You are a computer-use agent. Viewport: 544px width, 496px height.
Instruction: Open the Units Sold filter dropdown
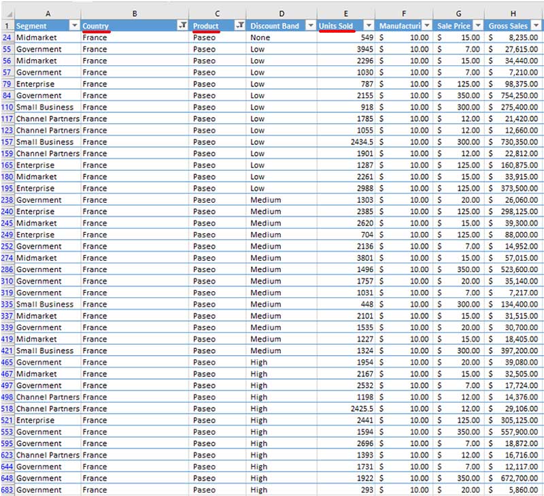tap(367, 24)
